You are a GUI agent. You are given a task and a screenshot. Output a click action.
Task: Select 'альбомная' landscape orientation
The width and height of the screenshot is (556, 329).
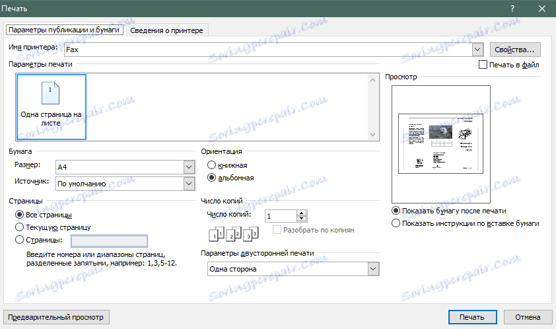coord(211,178)
